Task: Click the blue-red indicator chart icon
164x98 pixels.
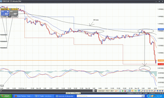Action: (x=130, y=91)
